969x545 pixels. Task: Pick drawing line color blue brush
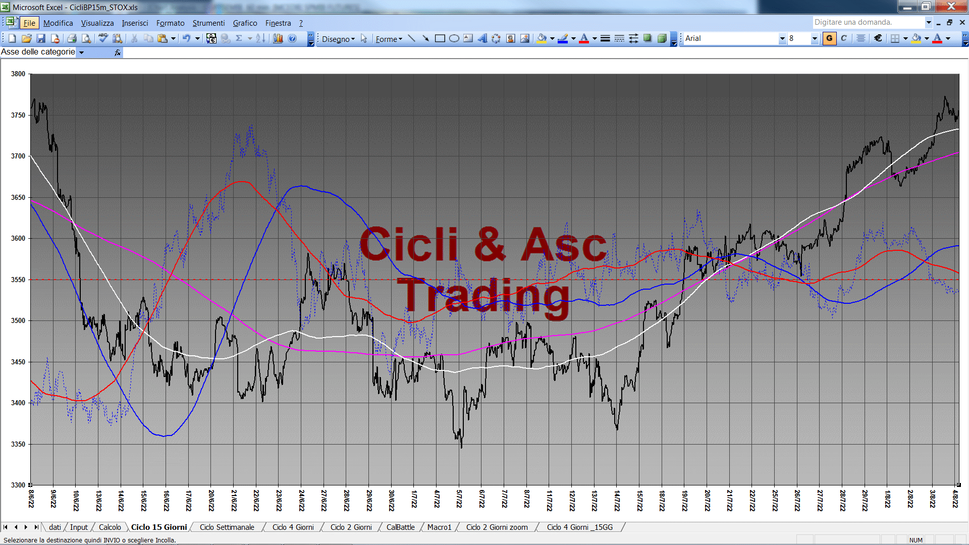(x=563, y=38)
